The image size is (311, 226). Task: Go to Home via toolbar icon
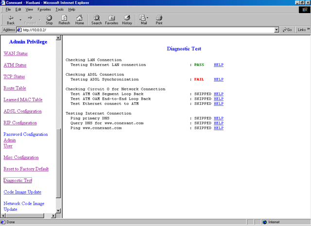(79, 20)
